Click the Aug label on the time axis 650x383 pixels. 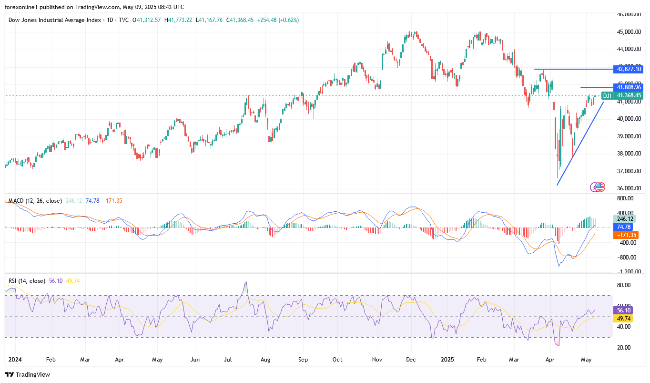pyautogui.click(x=266, y=359)
